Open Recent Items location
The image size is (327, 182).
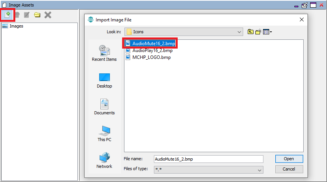(104, 53)
